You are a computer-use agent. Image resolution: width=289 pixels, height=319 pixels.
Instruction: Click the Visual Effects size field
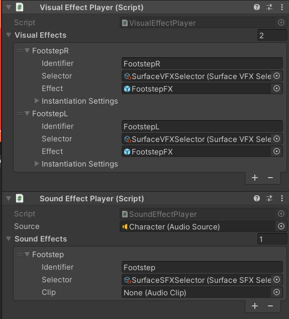click(272, 35)
